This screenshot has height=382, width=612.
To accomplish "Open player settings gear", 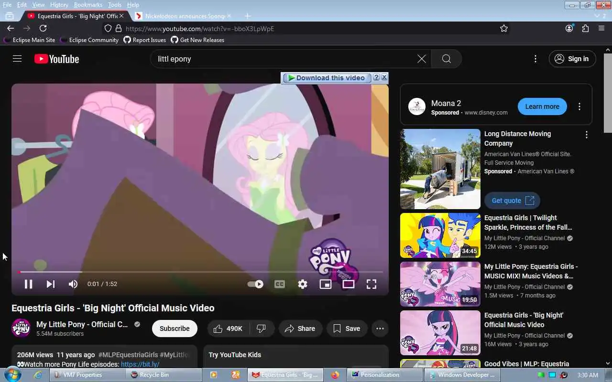I will click(x=303, y=284).
